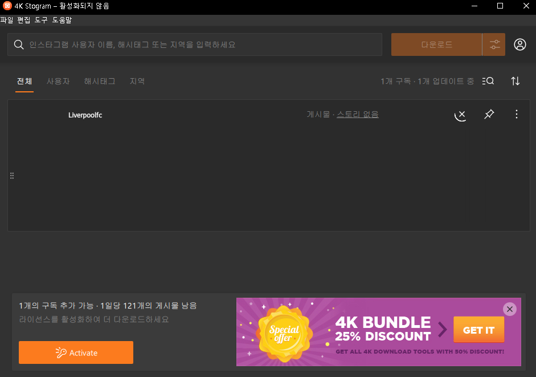Cancel update for Liverpoolfc subscription

(x=460, y=115)
